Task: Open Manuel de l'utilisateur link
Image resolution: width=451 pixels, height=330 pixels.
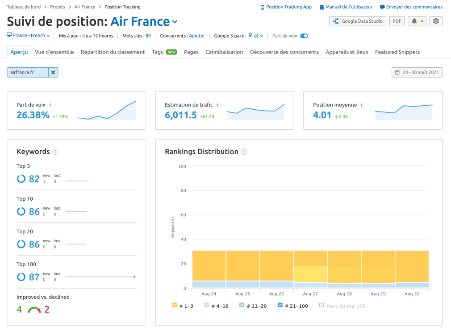Action: [x=349, y=7]
